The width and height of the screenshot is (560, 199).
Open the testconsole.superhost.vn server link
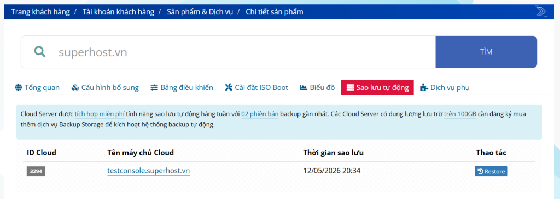coord(149,171)
